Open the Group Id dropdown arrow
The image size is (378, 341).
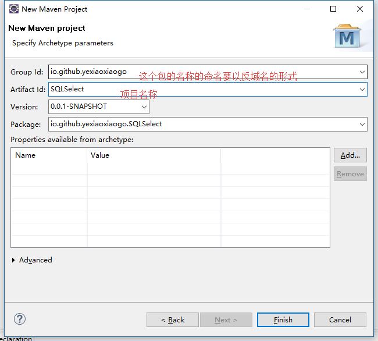coord(362,72)
